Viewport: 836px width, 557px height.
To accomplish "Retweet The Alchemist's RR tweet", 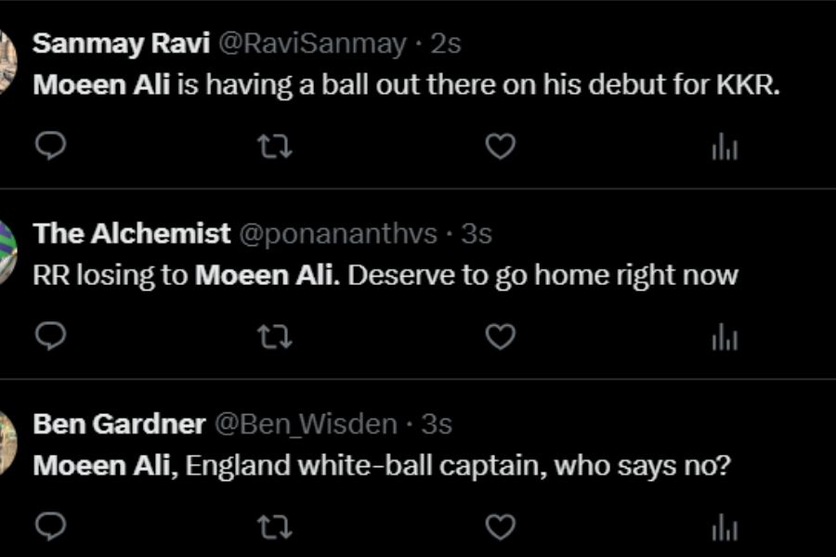I will 274,337.
